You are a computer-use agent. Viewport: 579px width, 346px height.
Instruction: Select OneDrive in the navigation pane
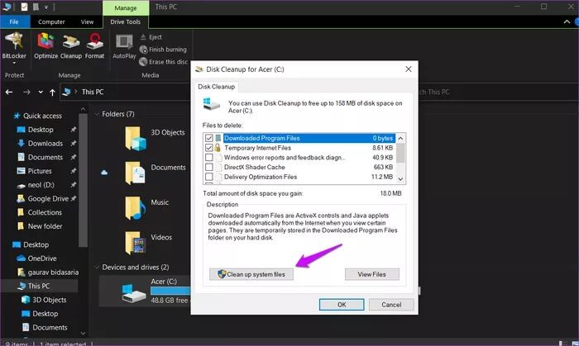[37, 258]
